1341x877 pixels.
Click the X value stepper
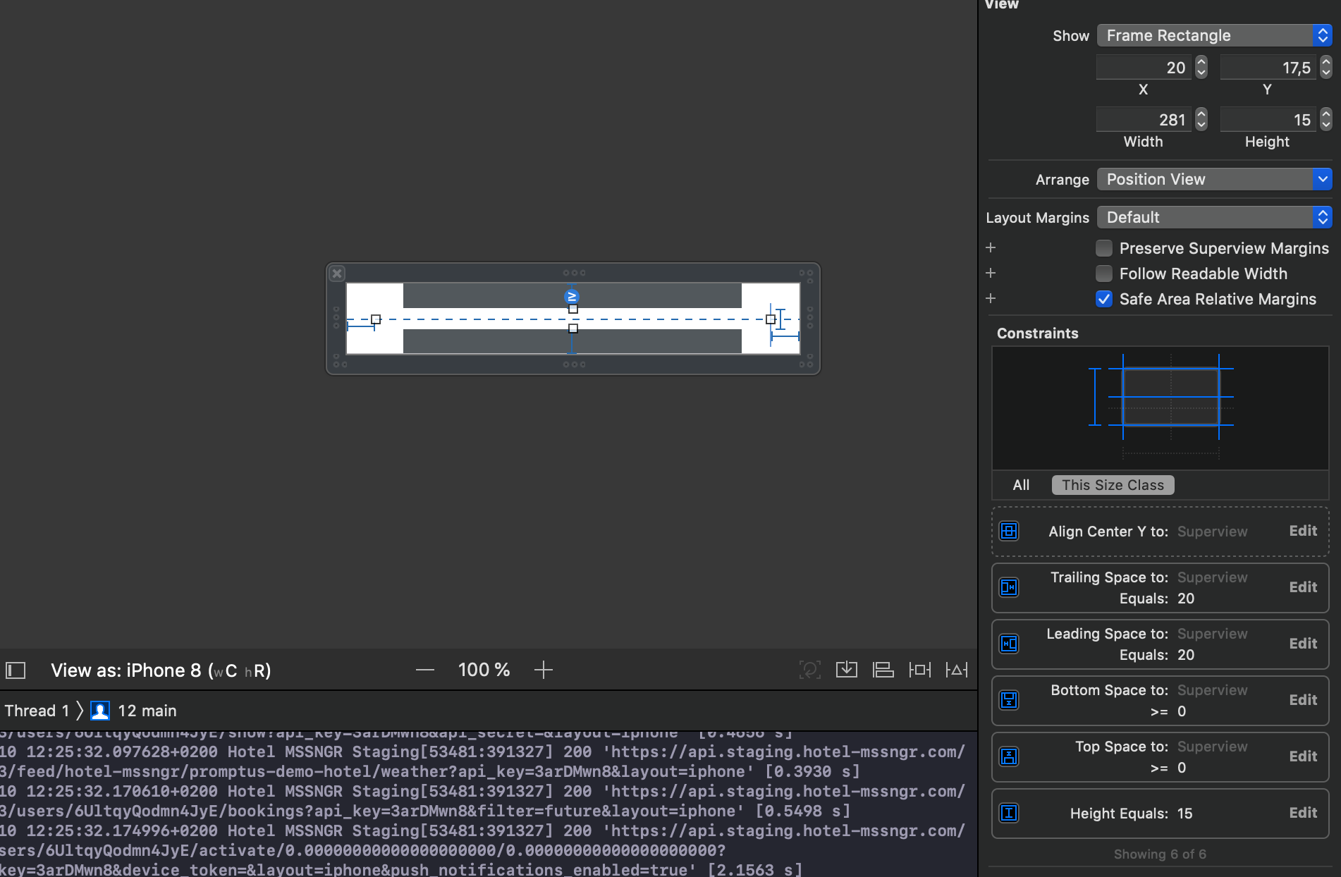pyautogui.click(x=1201, y=68)
